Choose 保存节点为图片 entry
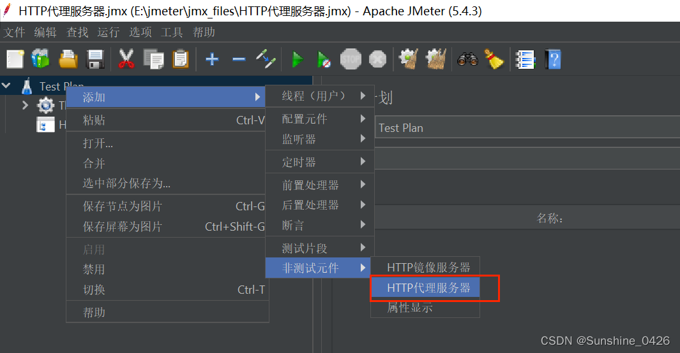Viewport: 680px width, 353px height. pyautogui.click(x=165, y=206)
